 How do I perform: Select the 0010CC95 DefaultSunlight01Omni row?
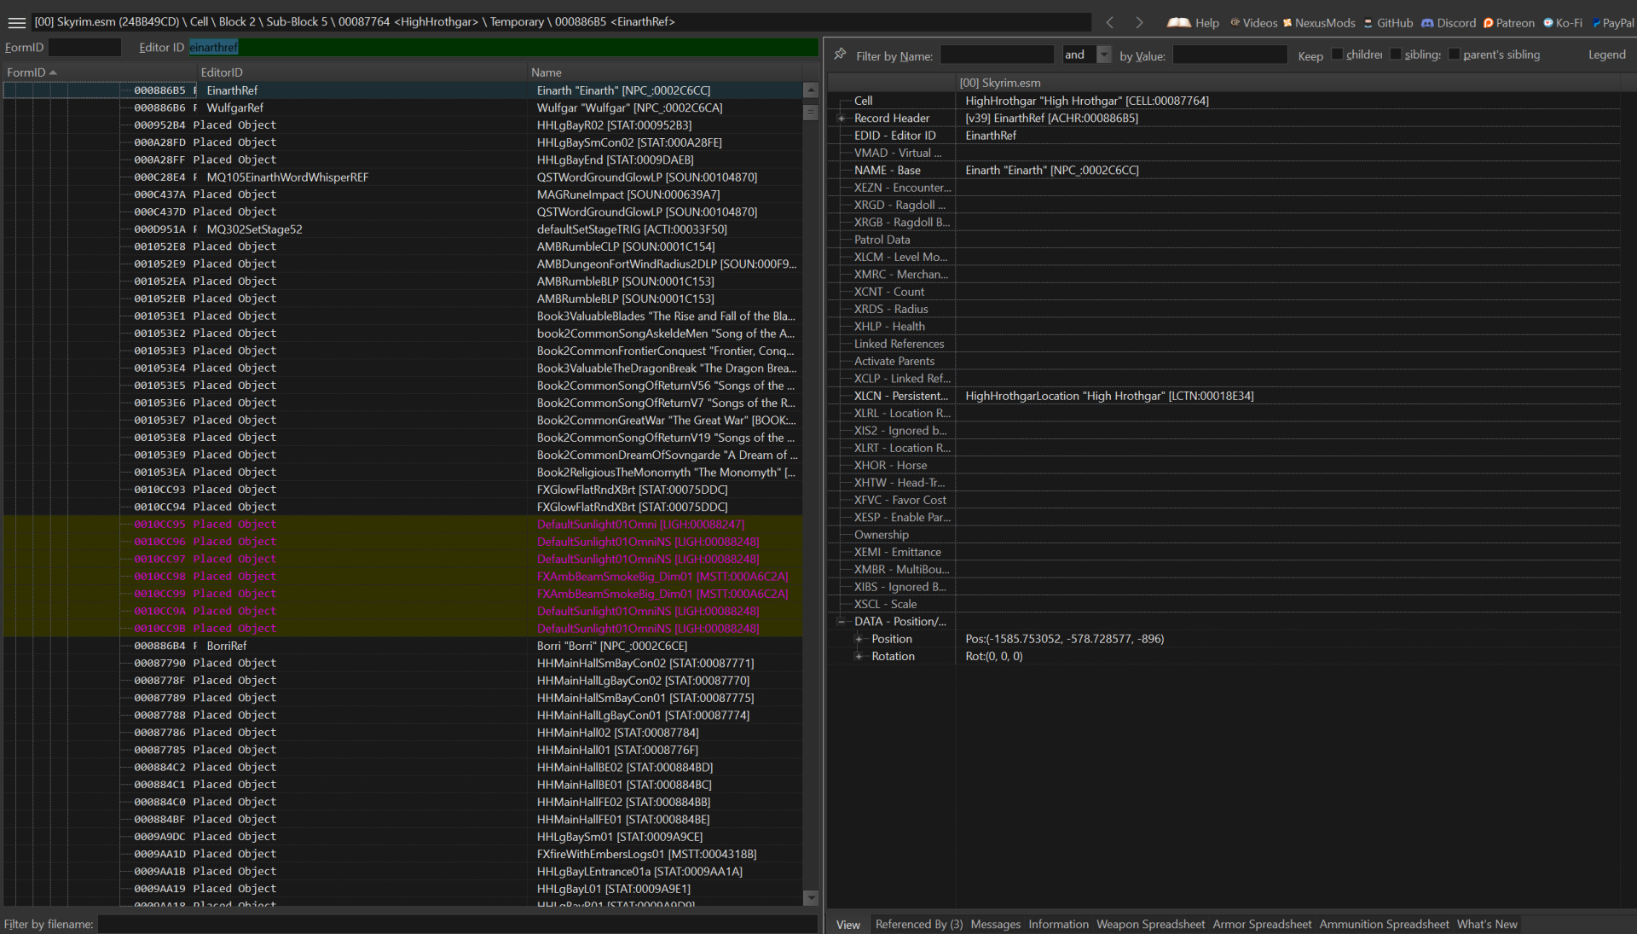[402, 525]
